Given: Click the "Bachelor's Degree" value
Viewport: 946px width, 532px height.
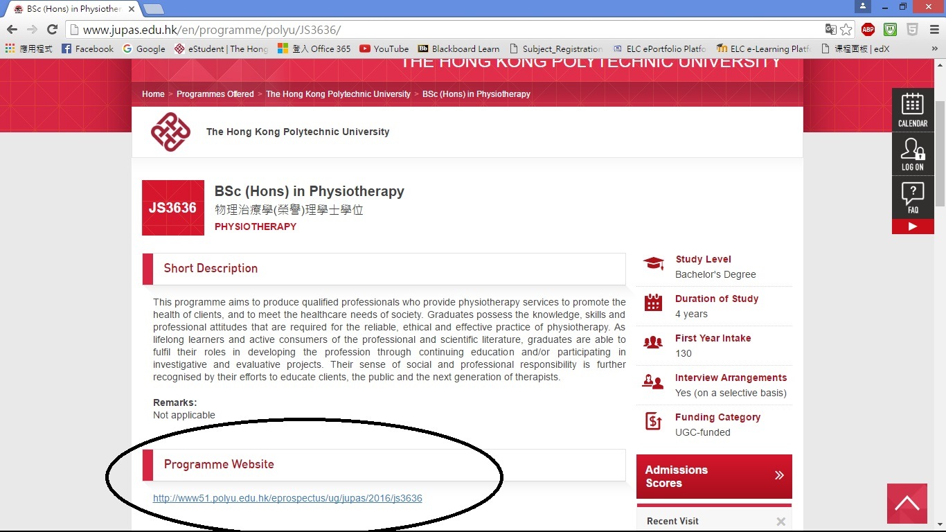Looking at the screenshot, I should pos(715,274).
